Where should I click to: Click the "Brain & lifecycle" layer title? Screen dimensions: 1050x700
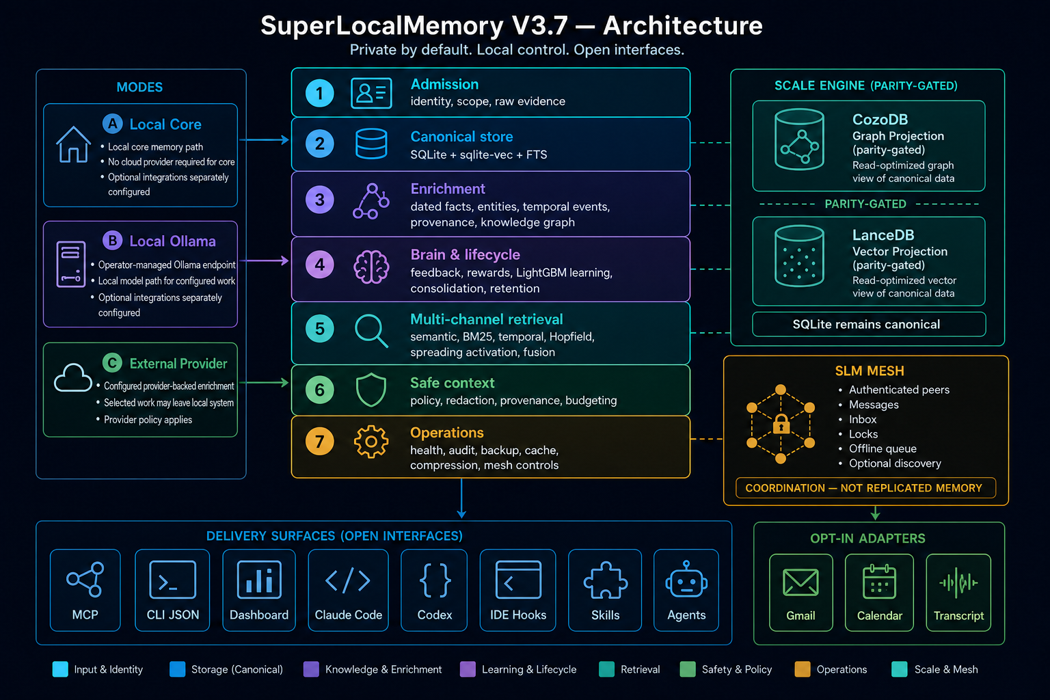465,254
